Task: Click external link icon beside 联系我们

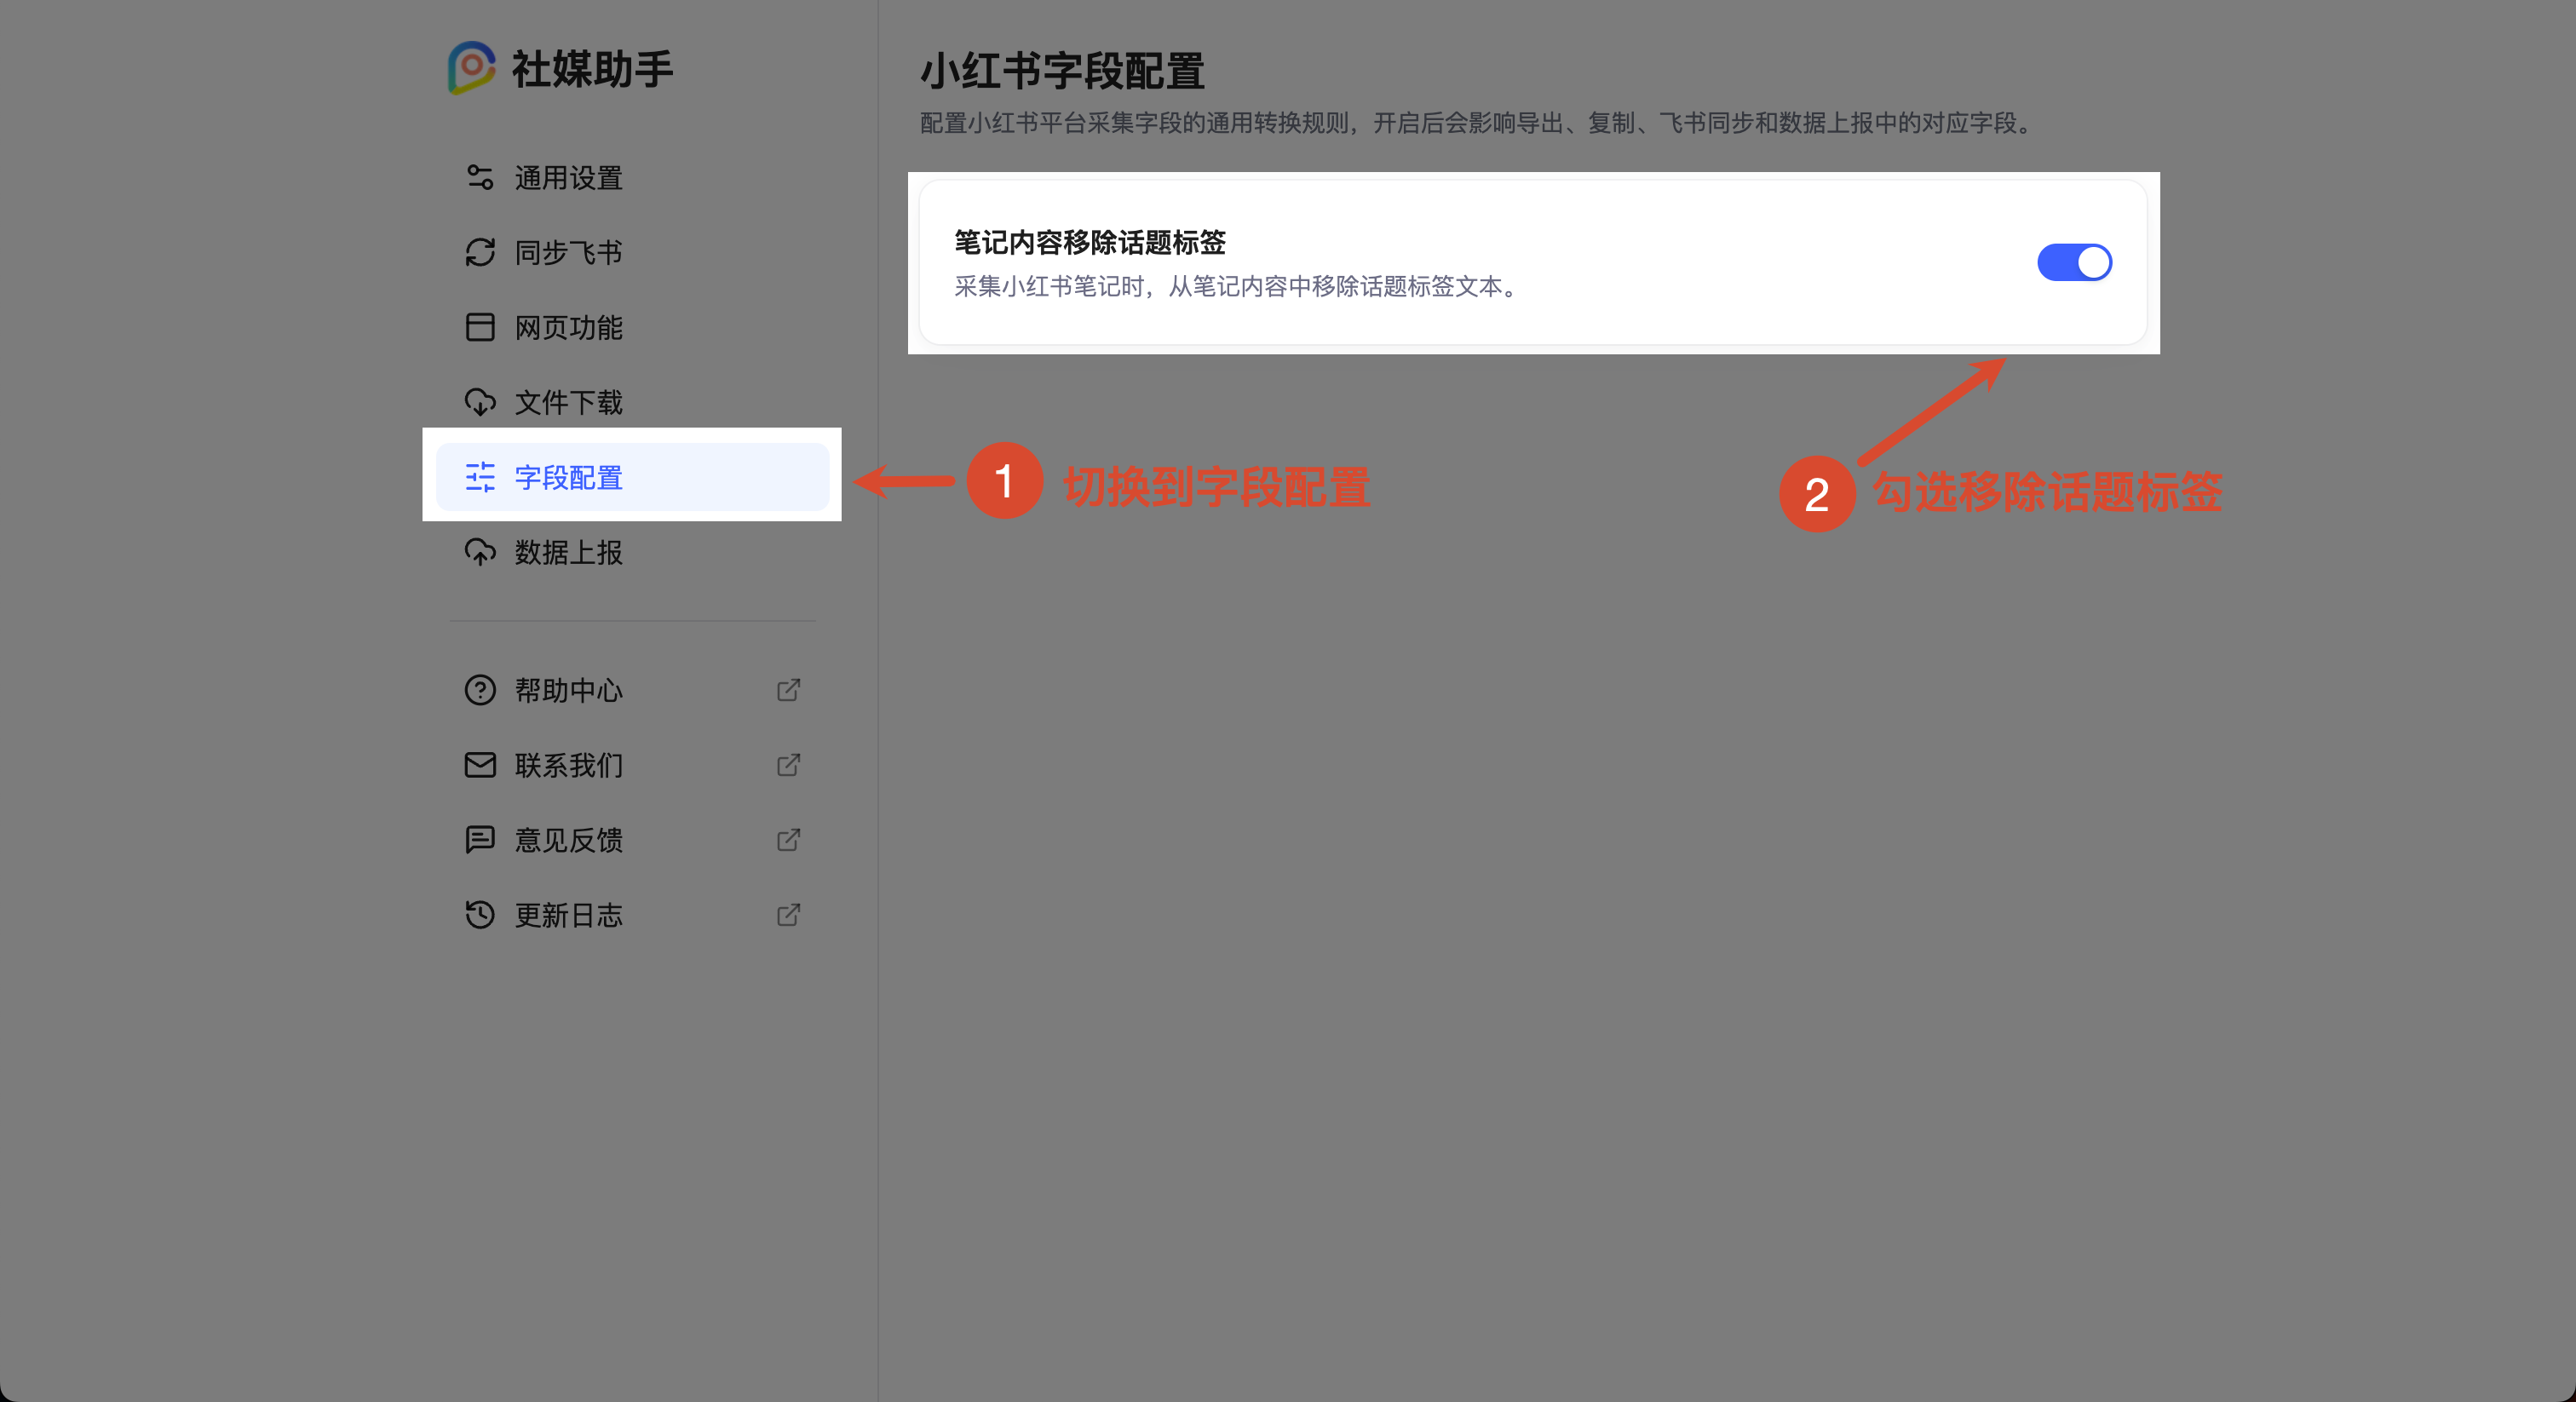Action: pos(788,765)
